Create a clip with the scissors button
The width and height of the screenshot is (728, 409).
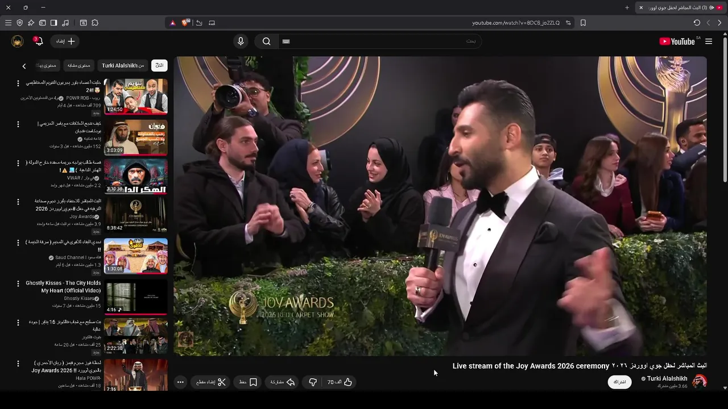point(211,382)
